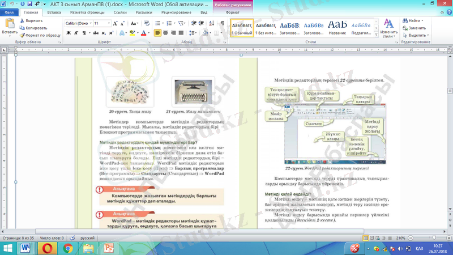Open Google Chrome from the taskbar
453x255 pixels.
point(67,248)
